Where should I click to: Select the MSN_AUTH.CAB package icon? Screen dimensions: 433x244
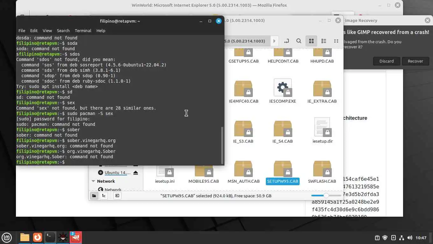[x=243, y=168]
